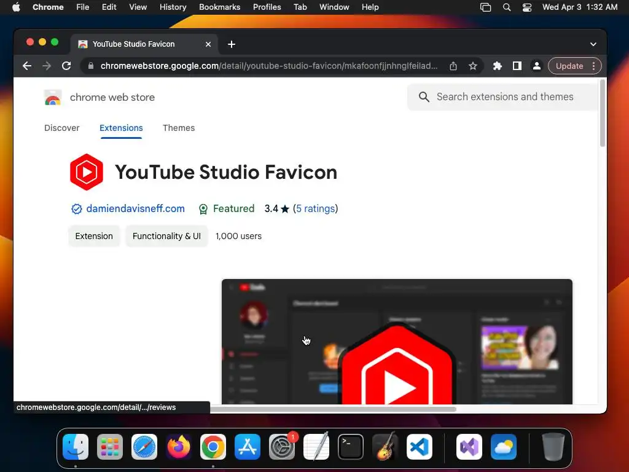The image size is (629, 472).
Task: Click the browser forward arrow
Action: pyautogui.click(x=47, y=66)
